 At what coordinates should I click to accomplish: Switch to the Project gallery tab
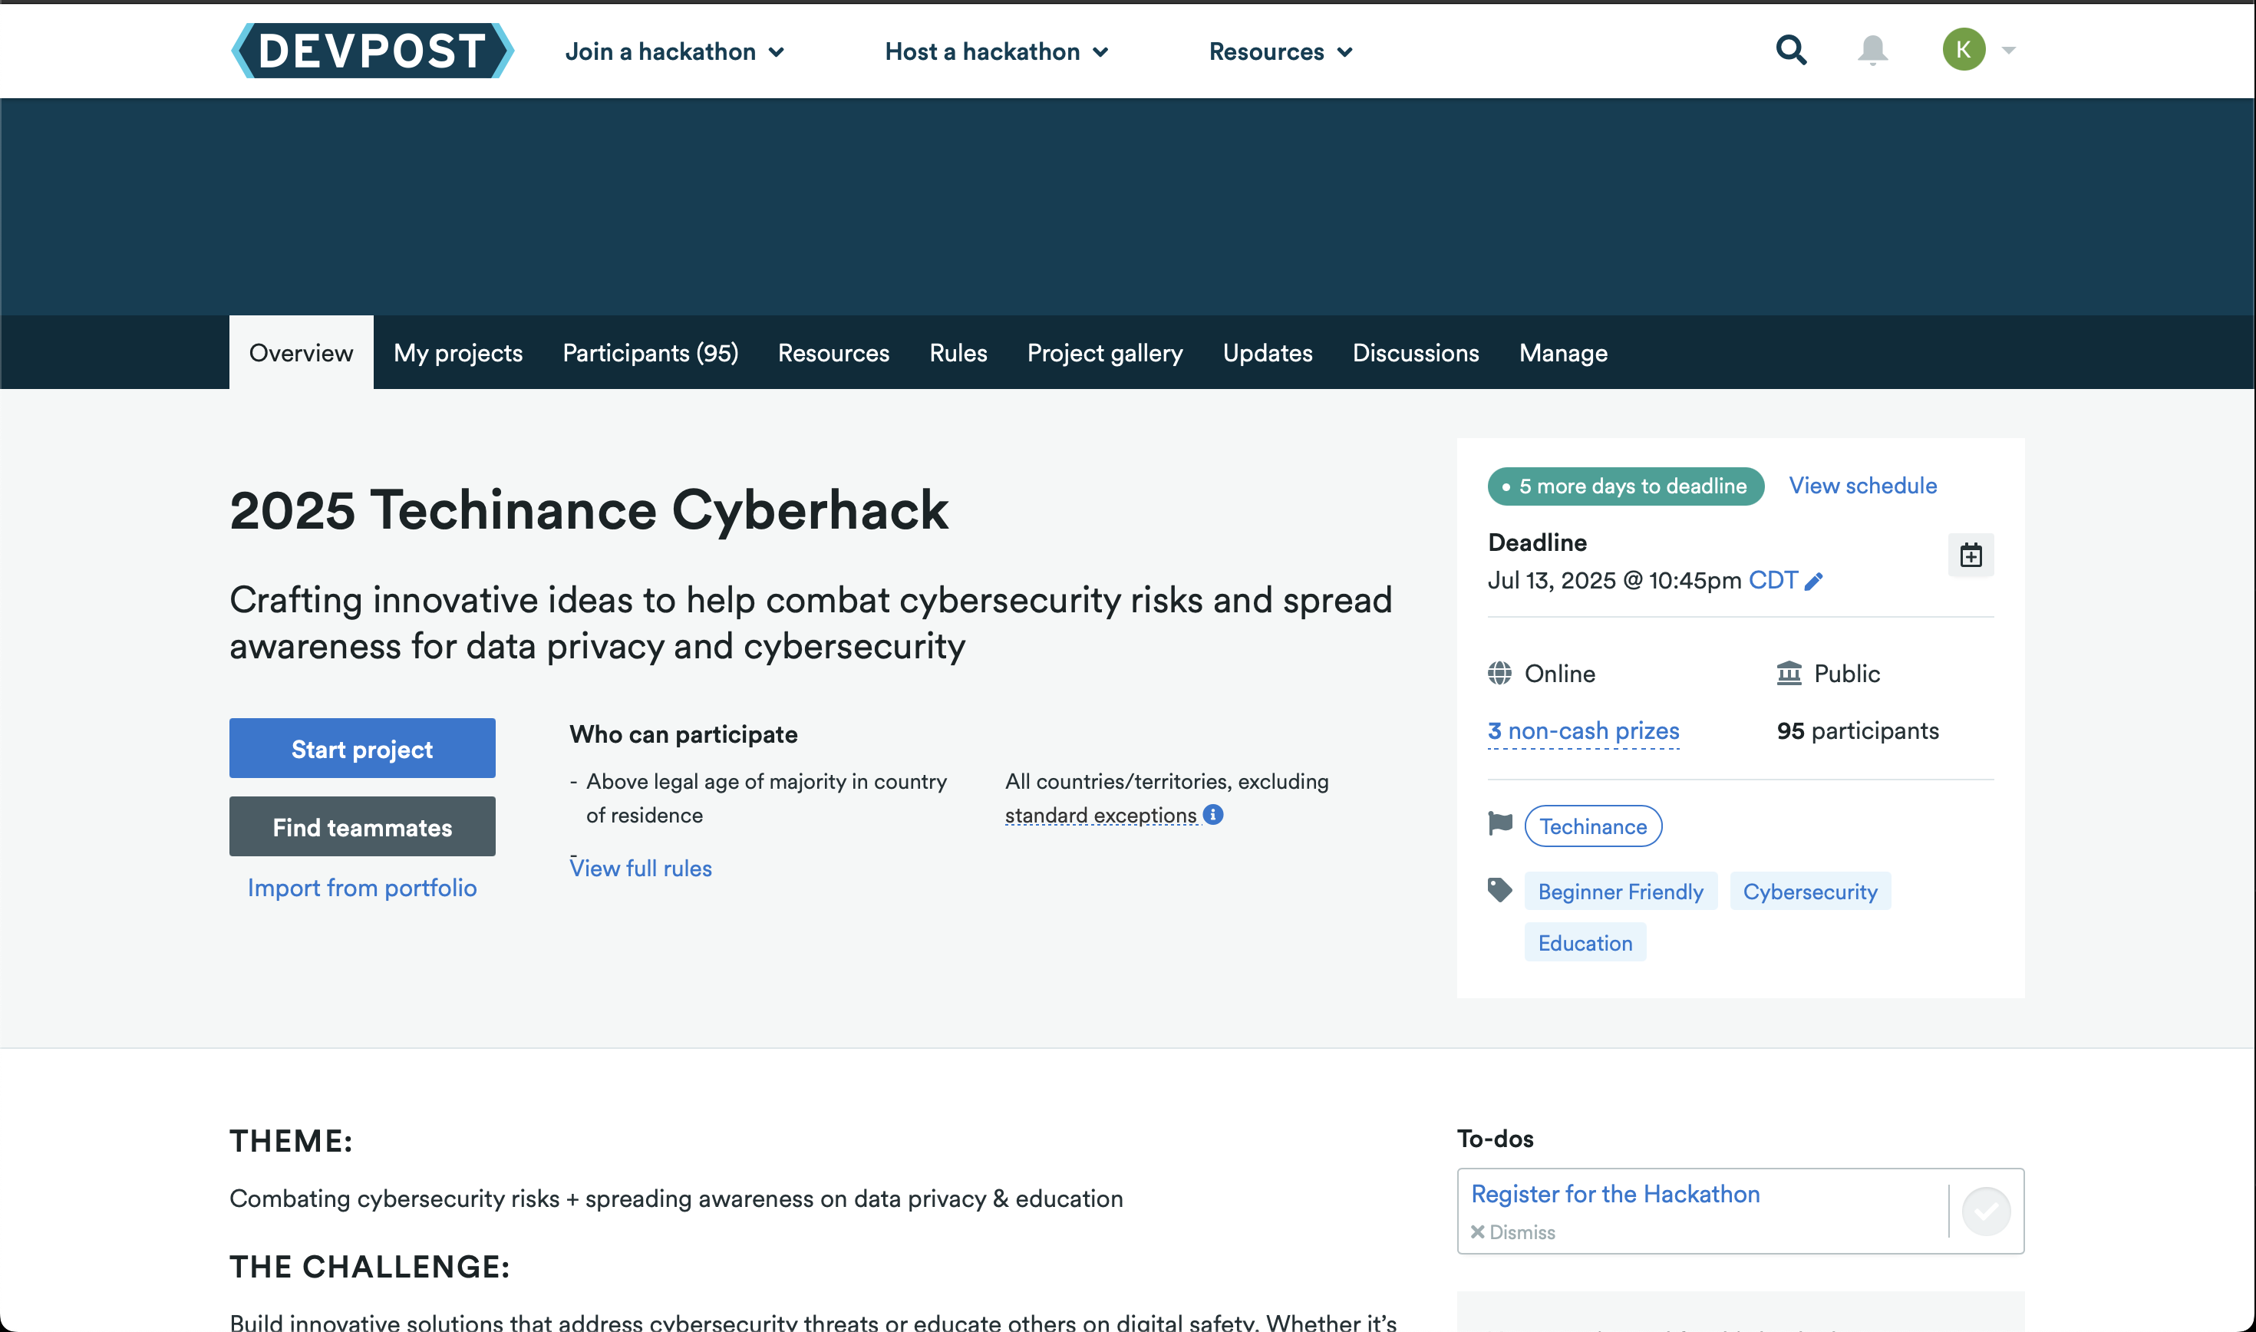click(1105, 353)
